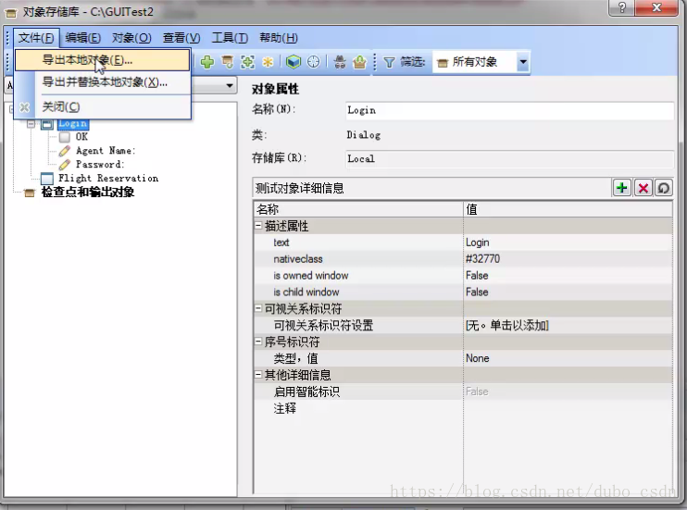Screen dimensions: 687x510
Task: Collapse the 可视关系标识符 section
Action: [x=258, y=308]
